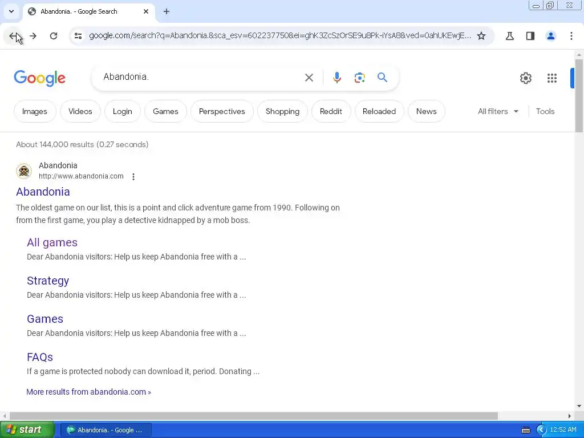The width and height of the screenshot is (584, 438).
Task: Click the magnifying glass search button
Action: point(382,78)
